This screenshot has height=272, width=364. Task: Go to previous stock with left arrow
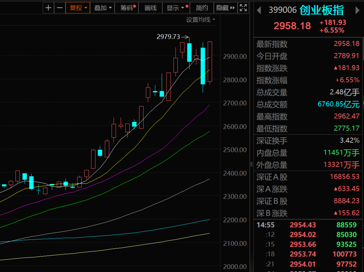(x=259, y=10)
